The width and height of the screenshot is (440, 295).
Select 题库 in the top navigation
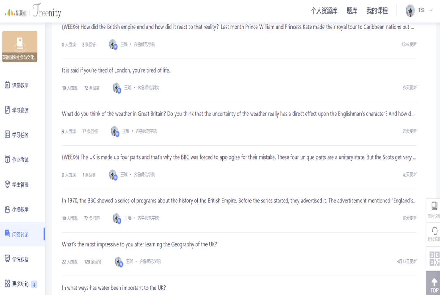pyautogui.click(x=352, y=11)
